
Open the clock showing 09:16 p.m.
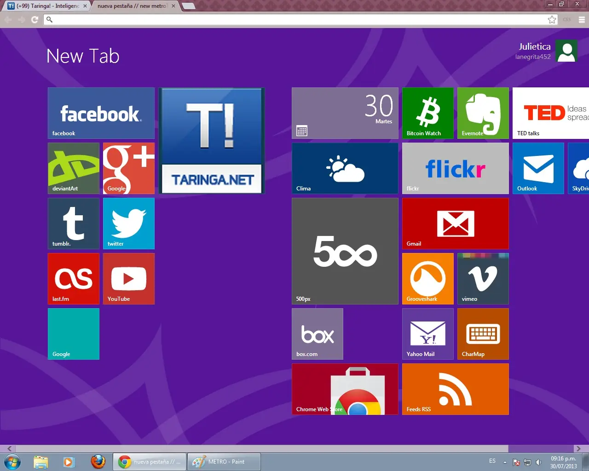point(563,462)
